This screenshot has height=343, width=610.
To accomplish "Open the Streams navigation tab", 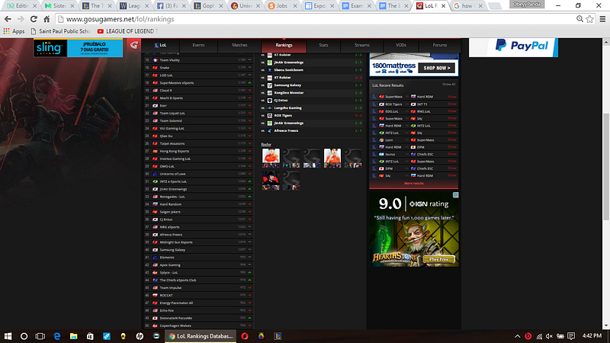I will point(361,45).
